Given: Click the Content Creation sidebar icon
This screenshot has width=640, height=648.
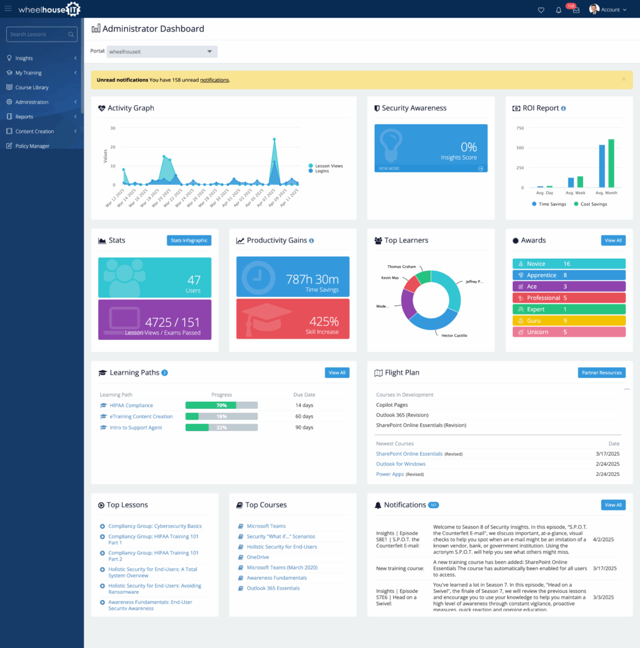Looking at the screenshot, I should (9, 131).
